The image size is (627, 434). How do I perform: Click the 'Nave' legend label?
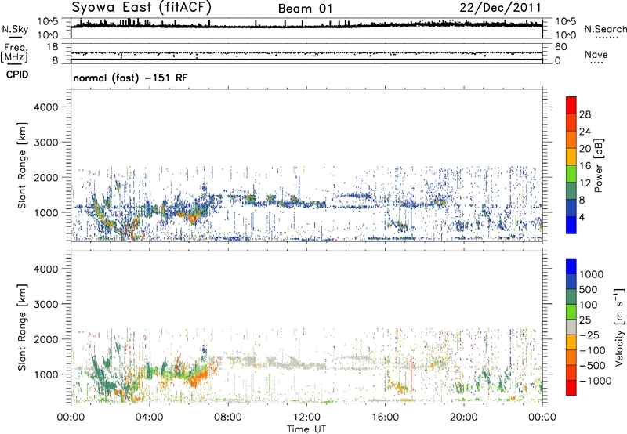[x=596, y=54]
